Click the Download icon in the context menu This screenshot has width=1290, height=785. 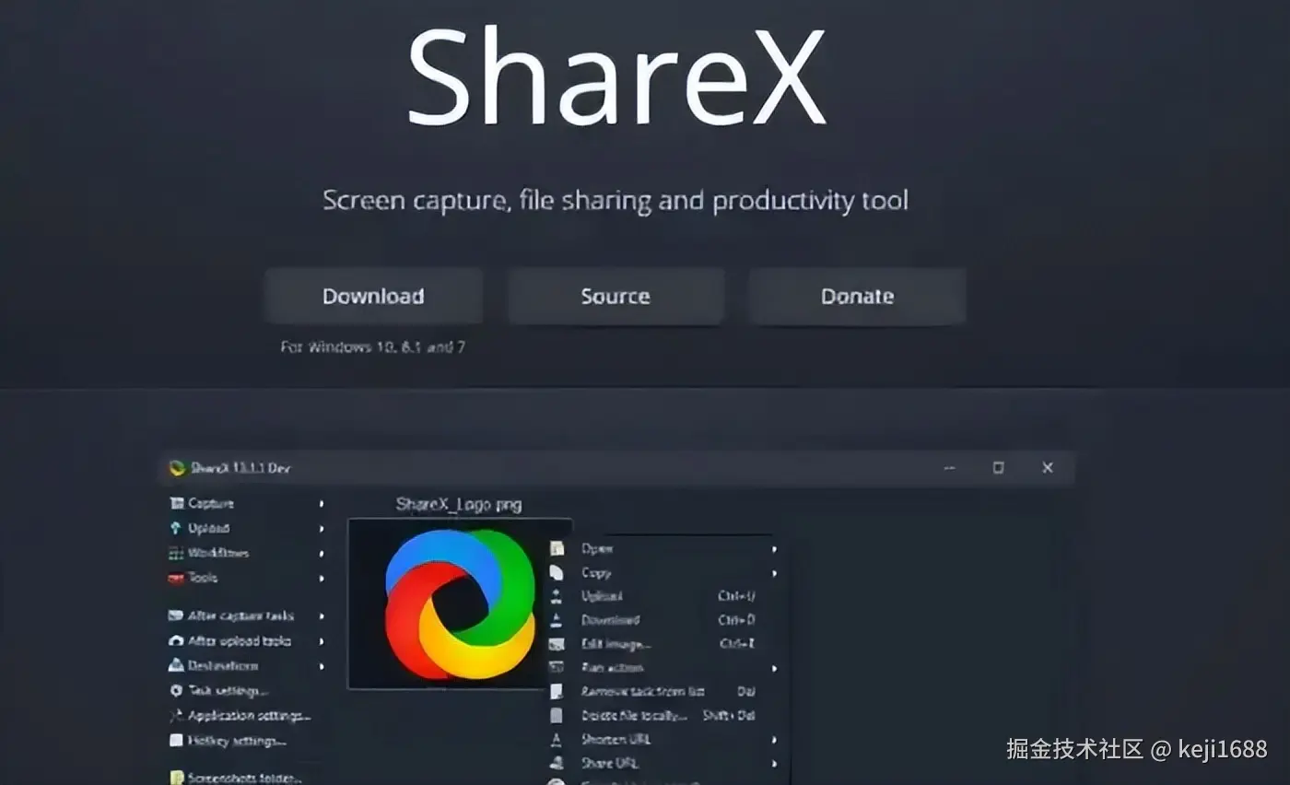pyautogui.click(x=557, y=620)
